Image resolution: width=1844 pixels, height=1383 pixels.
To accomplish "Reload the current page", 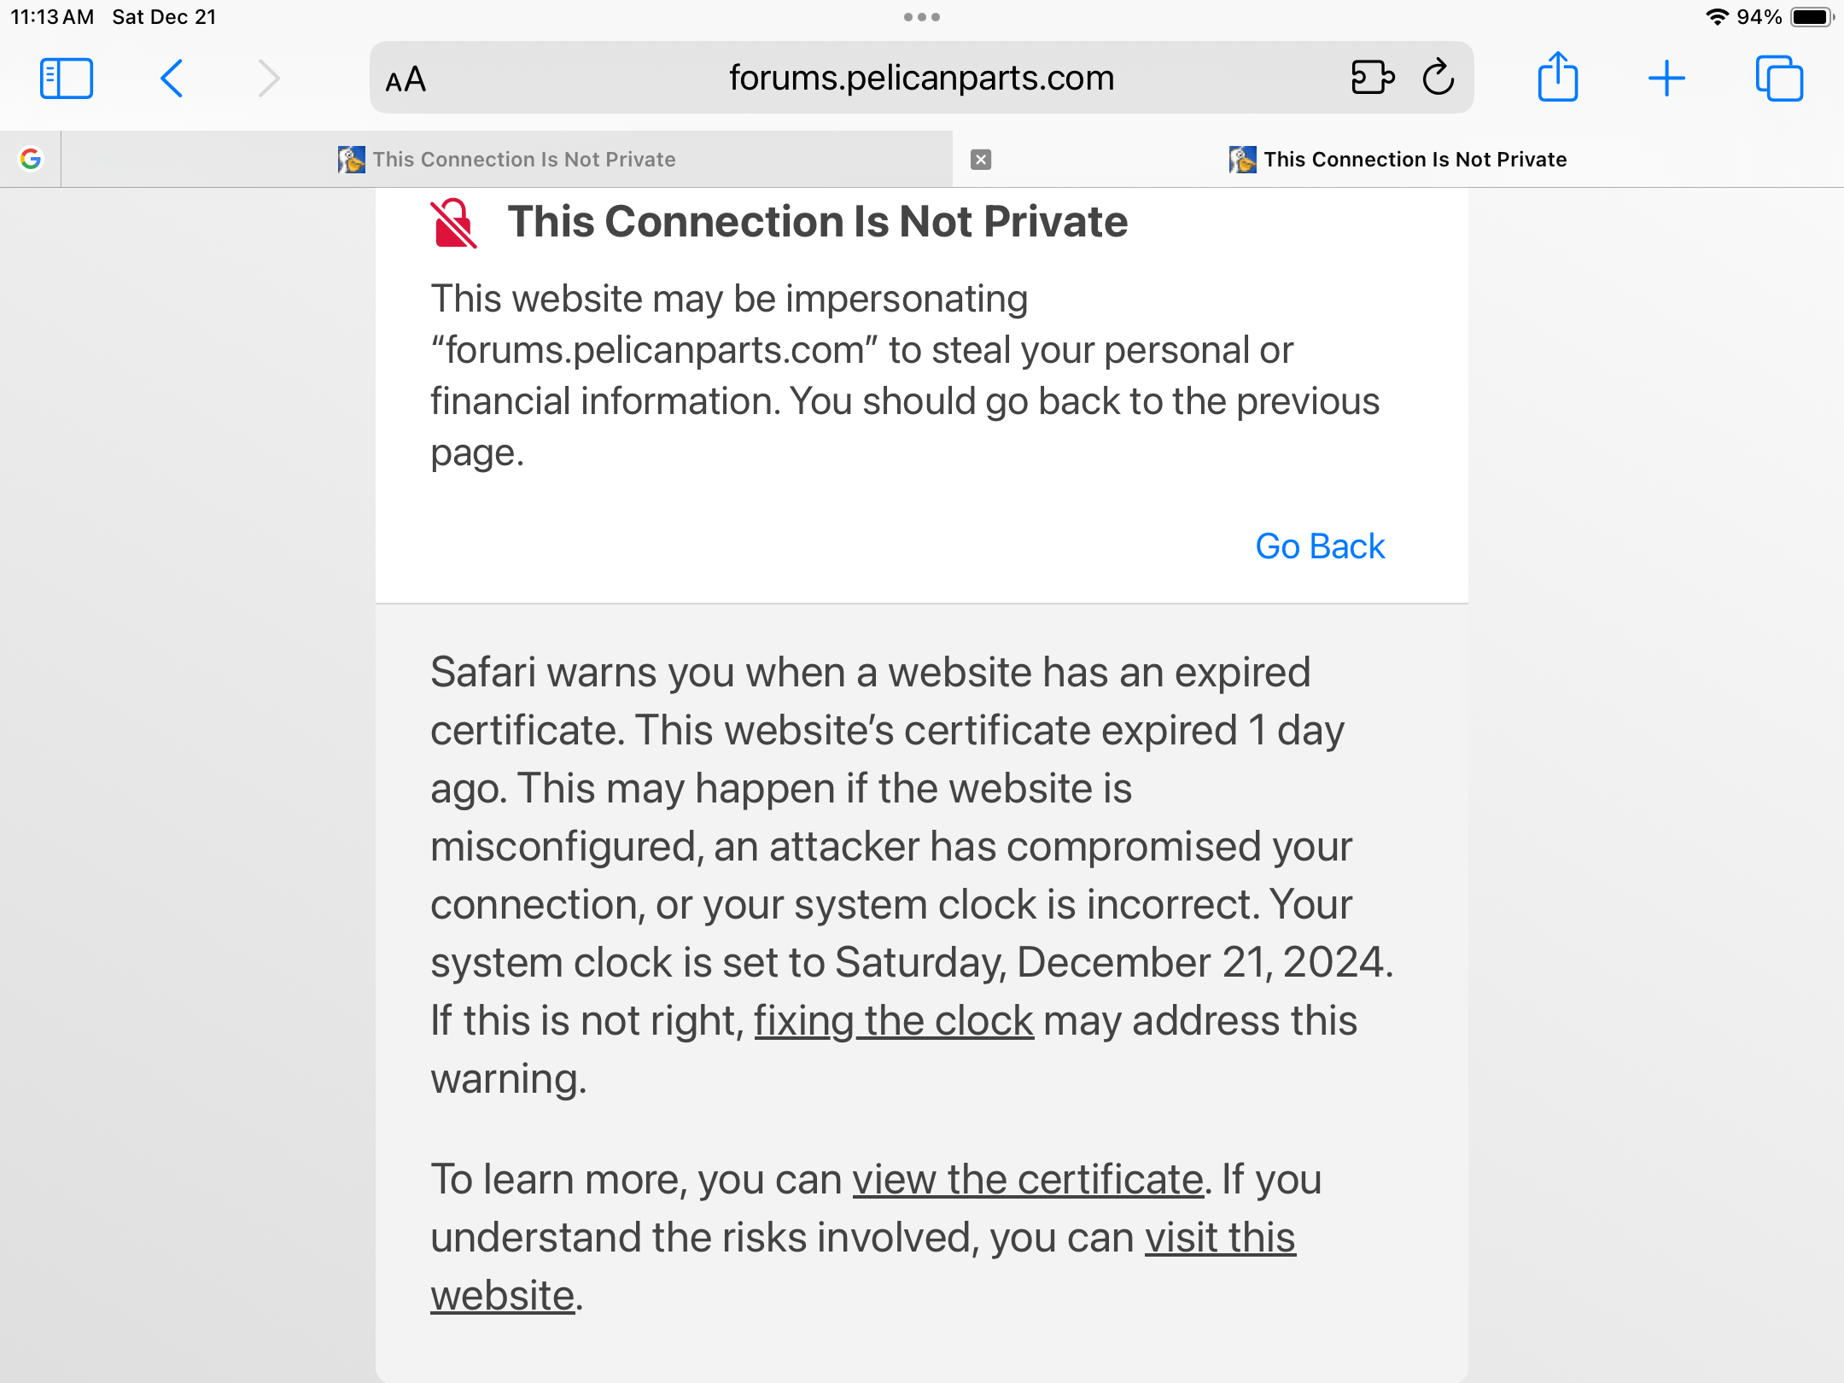I will pyautogui.click(x=1438, y=78).
